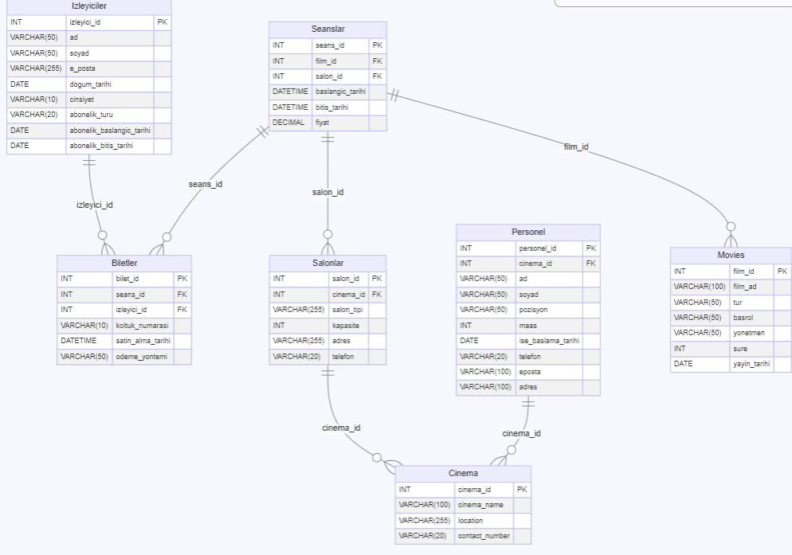Select the cinema_id label near Salonlar
Viewport: 792px width, 555px height.
(x=339, y=428)
